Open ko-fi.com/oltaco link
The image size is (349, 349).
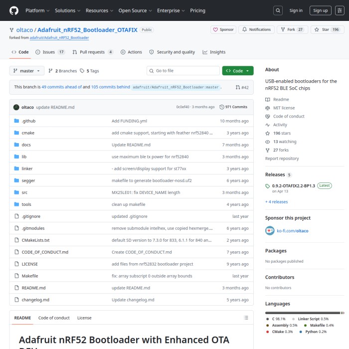coord(292,231)
